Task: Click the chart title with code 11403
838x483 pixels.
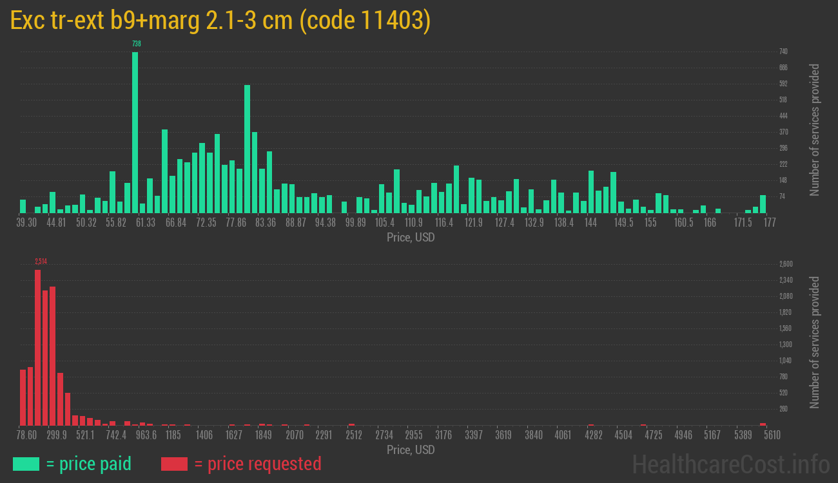Action: point(220,21)
